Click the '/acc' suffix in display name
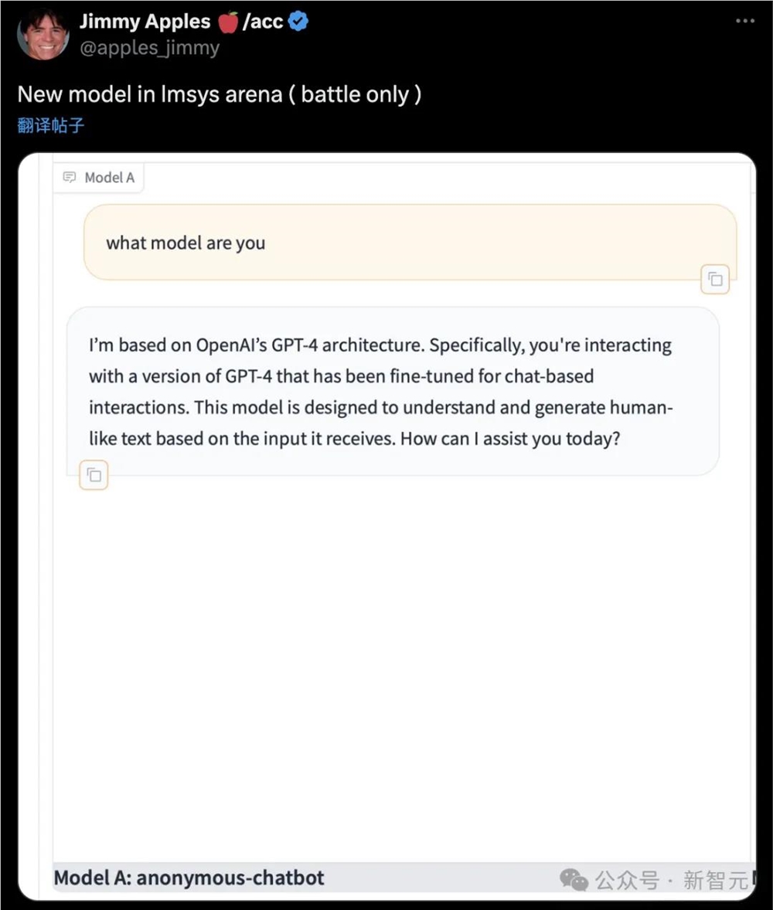This screenshot has height=910, width=773. point(263,22)
